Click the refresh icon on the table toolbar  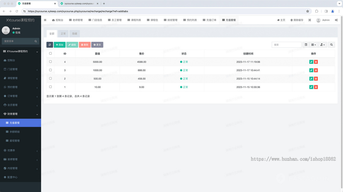tap(49, 45)
